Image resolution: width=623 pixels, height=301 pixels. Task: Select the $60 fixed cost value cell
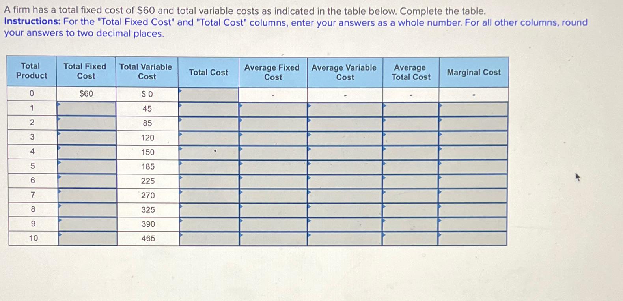(87, 94)
